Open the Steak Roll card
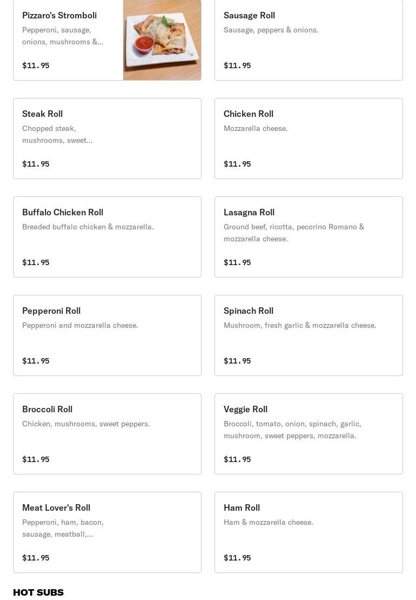This screenshot has height=600, width=416. [x=107, y=139]
